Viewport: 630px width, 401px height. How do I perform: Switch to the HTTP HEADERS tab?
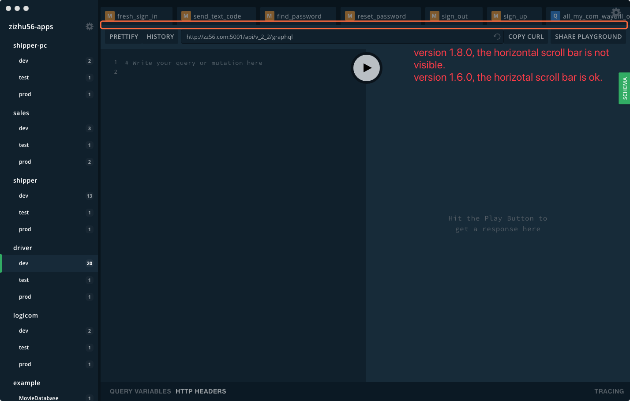tap(201, 391)
